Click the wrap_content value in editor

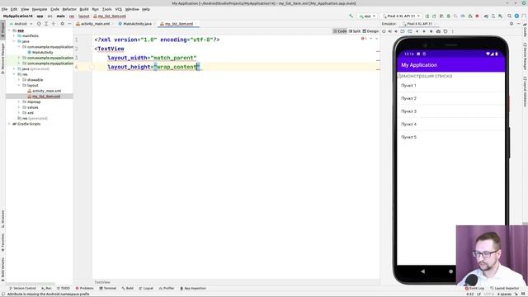coord(177,67)
